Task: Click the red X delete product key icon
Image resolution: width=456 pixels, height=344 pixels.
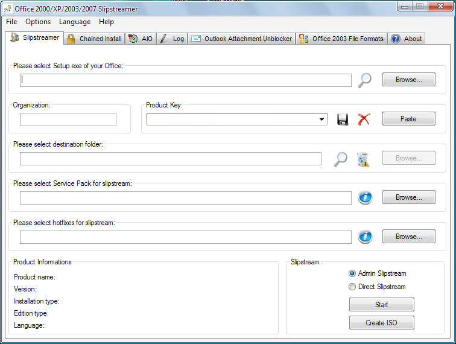Action: pyautogui.click(x=364, y=119)
